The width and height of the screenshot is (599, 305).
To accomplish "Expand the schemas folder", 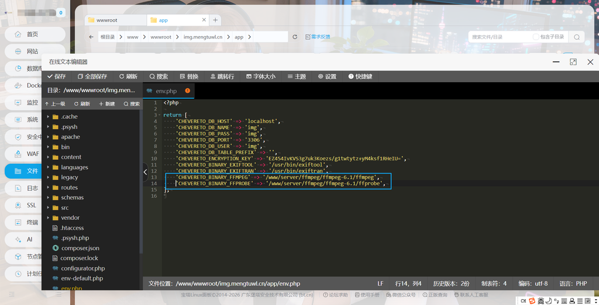I will click(x=48, y=197).
